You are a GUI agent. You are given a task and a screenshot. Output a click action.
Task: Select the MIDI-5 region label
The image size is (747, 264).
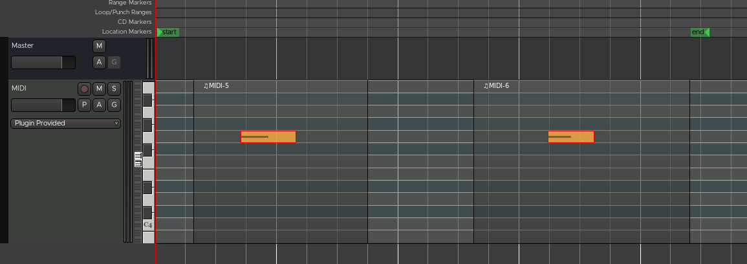click(x=217, y=85)
